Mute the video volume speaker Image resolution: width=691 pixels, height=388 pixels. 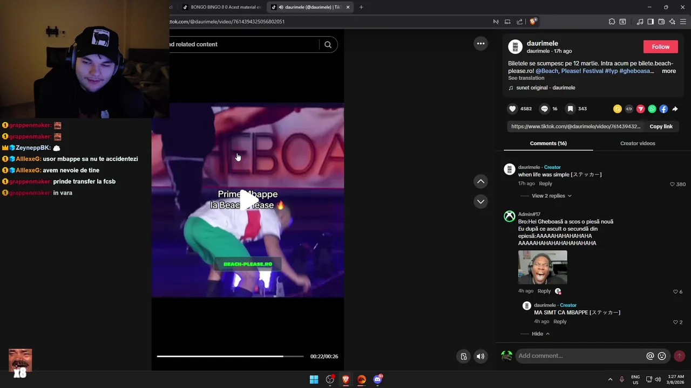[480, 356]
